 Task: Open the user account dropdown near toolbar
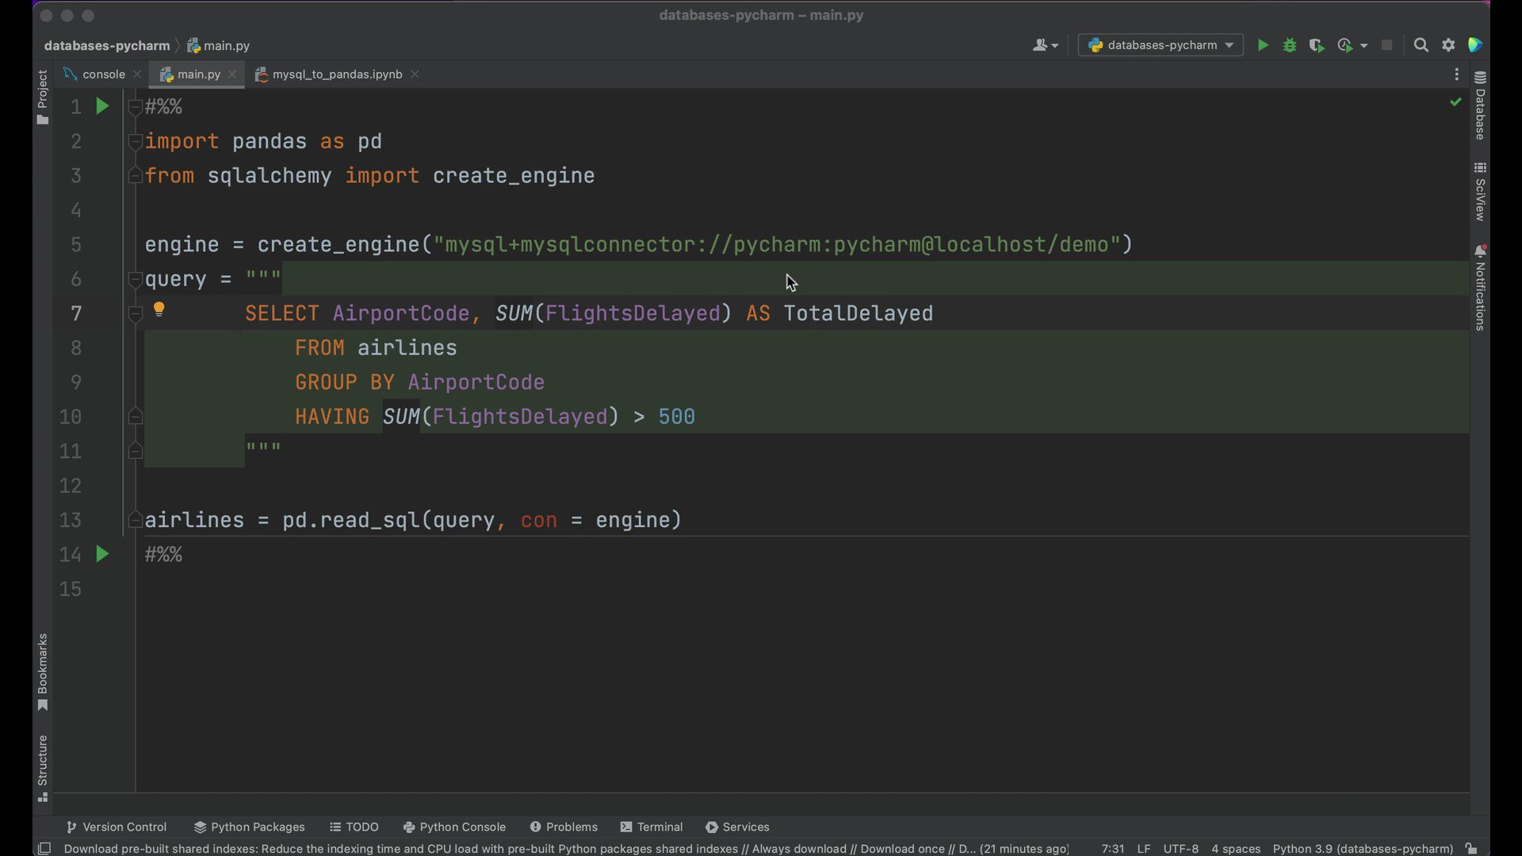coord(1045,45)
